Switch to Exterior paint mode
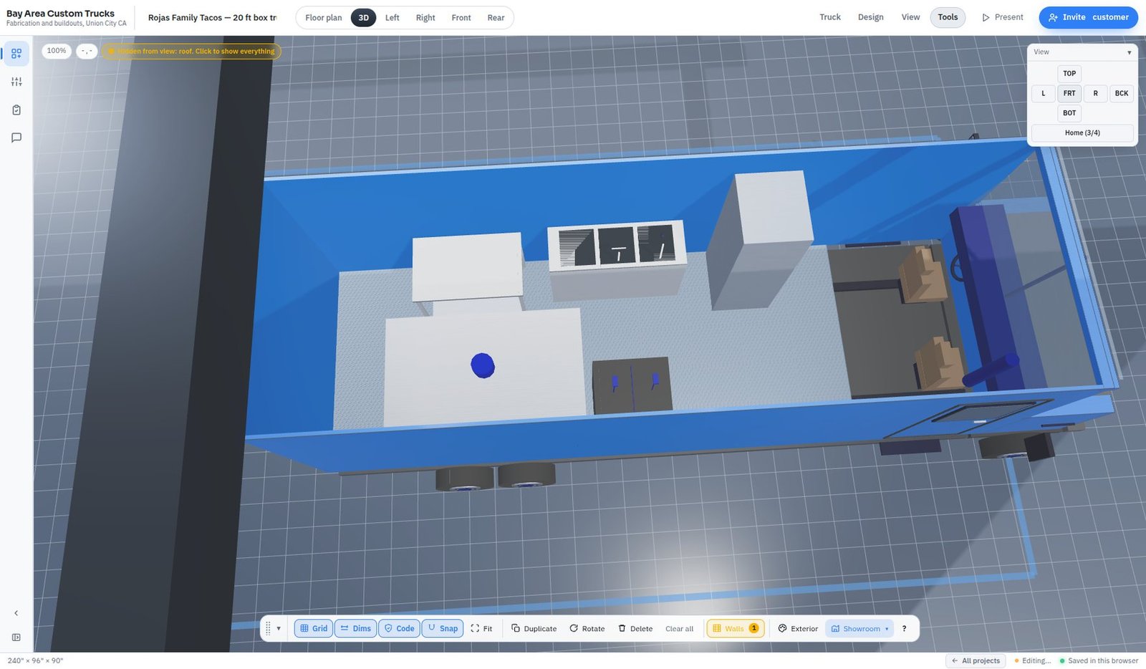 [798, 629]
